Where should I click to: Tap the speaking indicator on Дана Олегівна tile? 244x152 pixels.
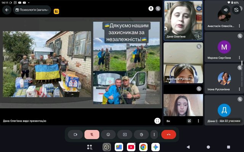199,8
